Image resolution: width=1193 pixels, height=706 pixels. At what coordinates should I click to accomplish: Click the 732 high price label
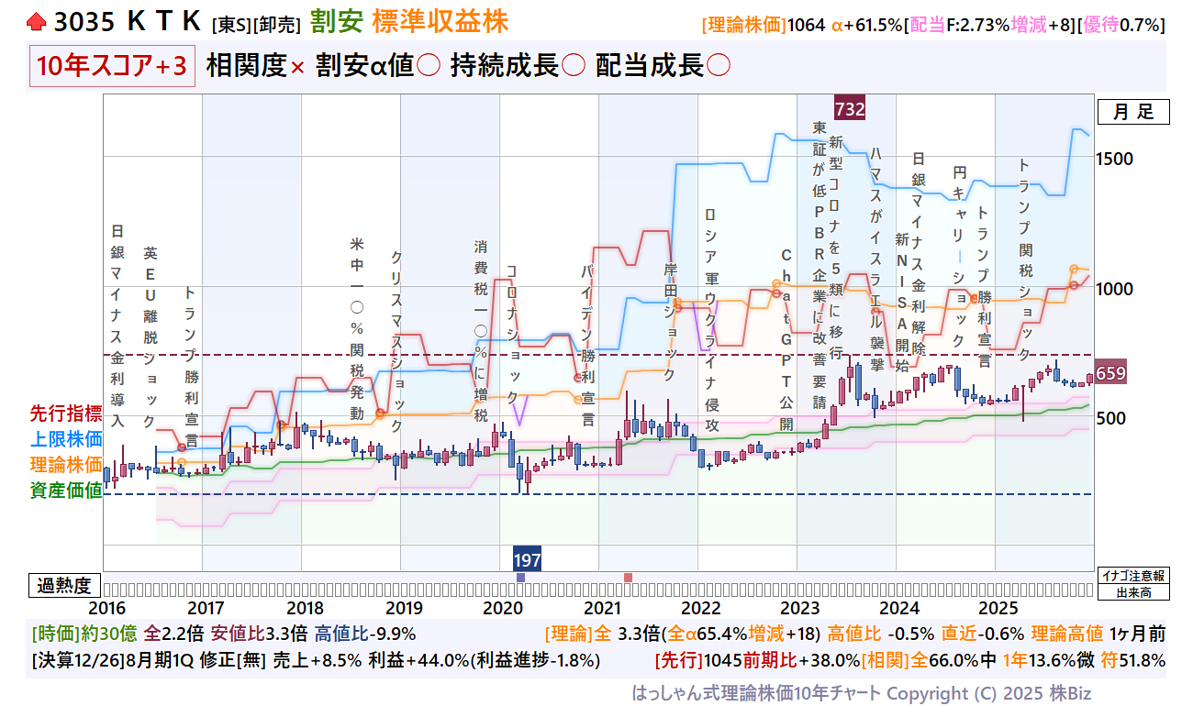pos(850,109)
